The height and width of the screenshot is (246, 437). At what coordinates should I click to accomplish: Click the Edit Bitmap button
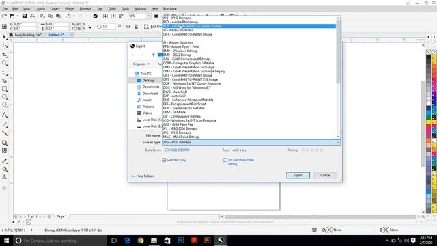pyautogui.click(x=153, y=27)
